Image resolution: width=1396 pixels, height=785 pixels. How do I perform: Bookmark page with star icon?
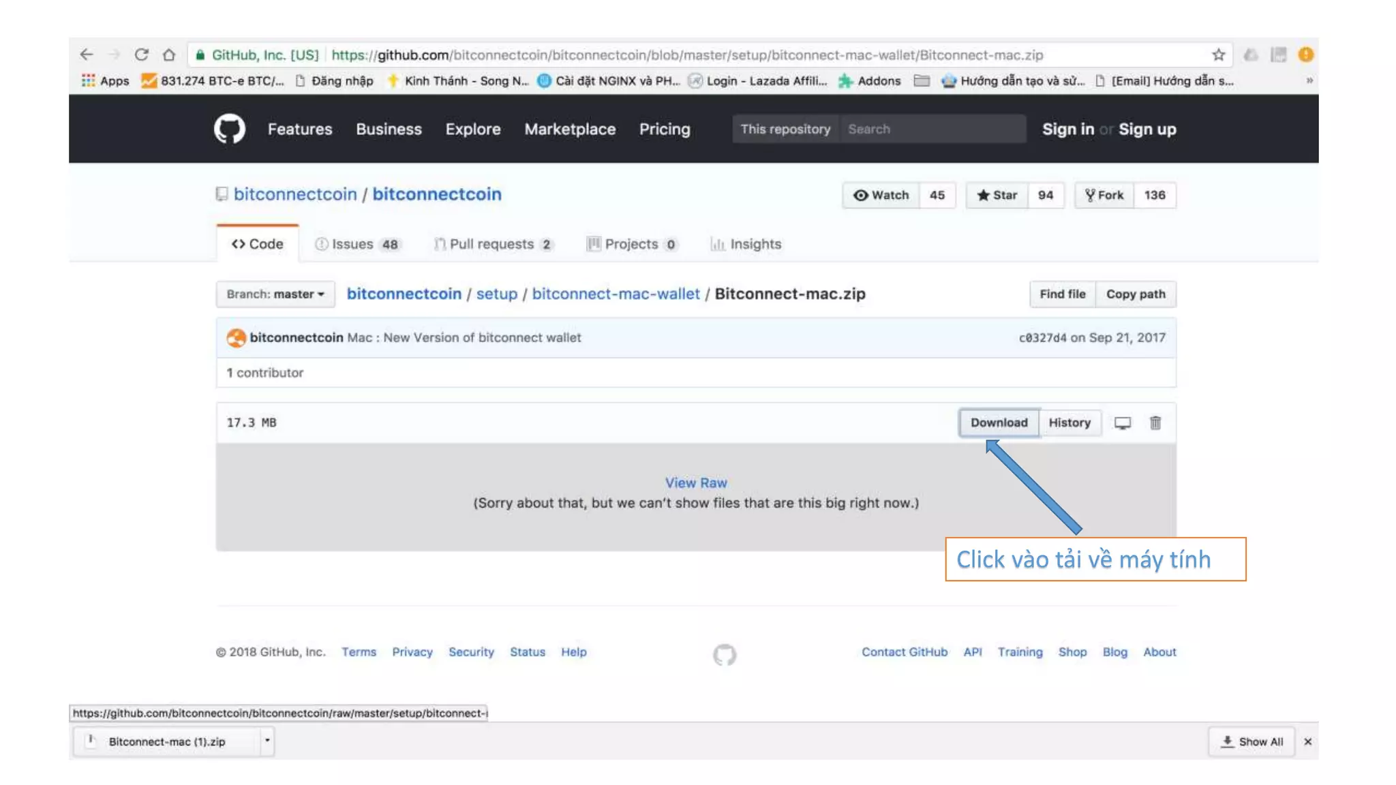[x=1218, y=55]
